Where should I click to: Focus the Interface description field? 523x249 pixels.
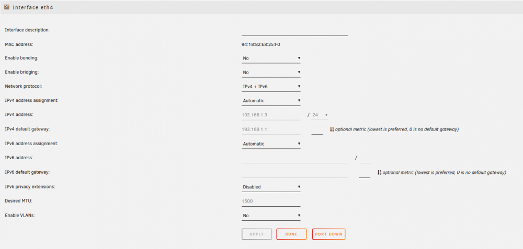[x=294, y=31]
